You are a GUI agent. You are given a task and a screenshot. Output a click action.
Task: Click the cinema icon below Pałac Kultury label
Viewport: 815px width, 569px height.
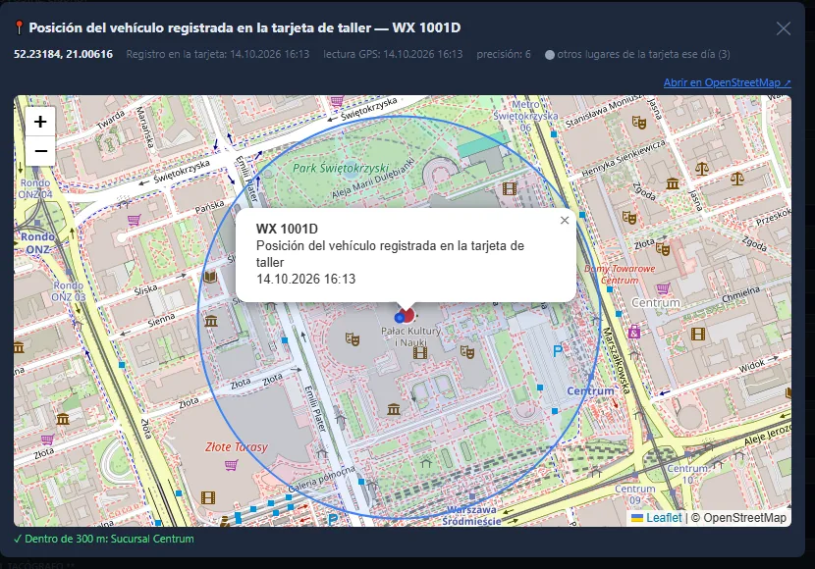coord(420,353)
